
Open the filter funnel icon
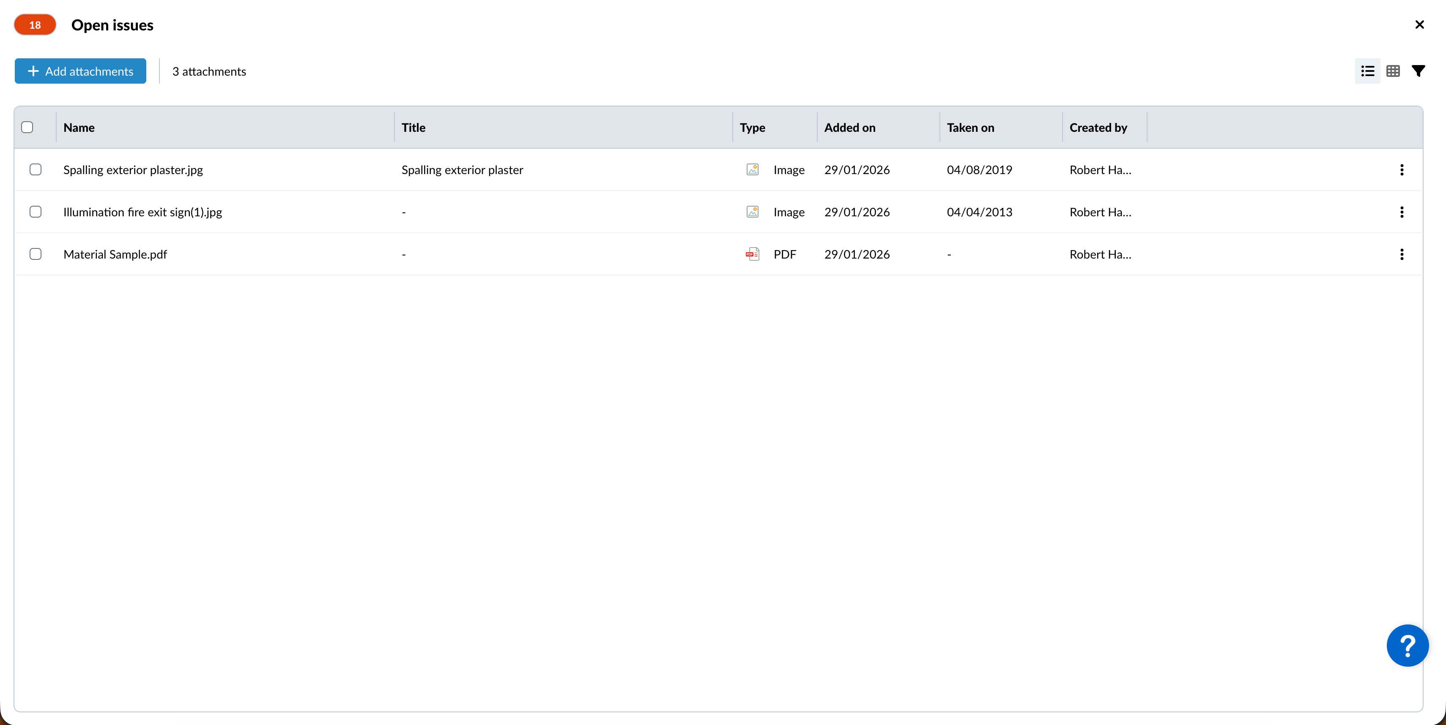[1418, 71]
